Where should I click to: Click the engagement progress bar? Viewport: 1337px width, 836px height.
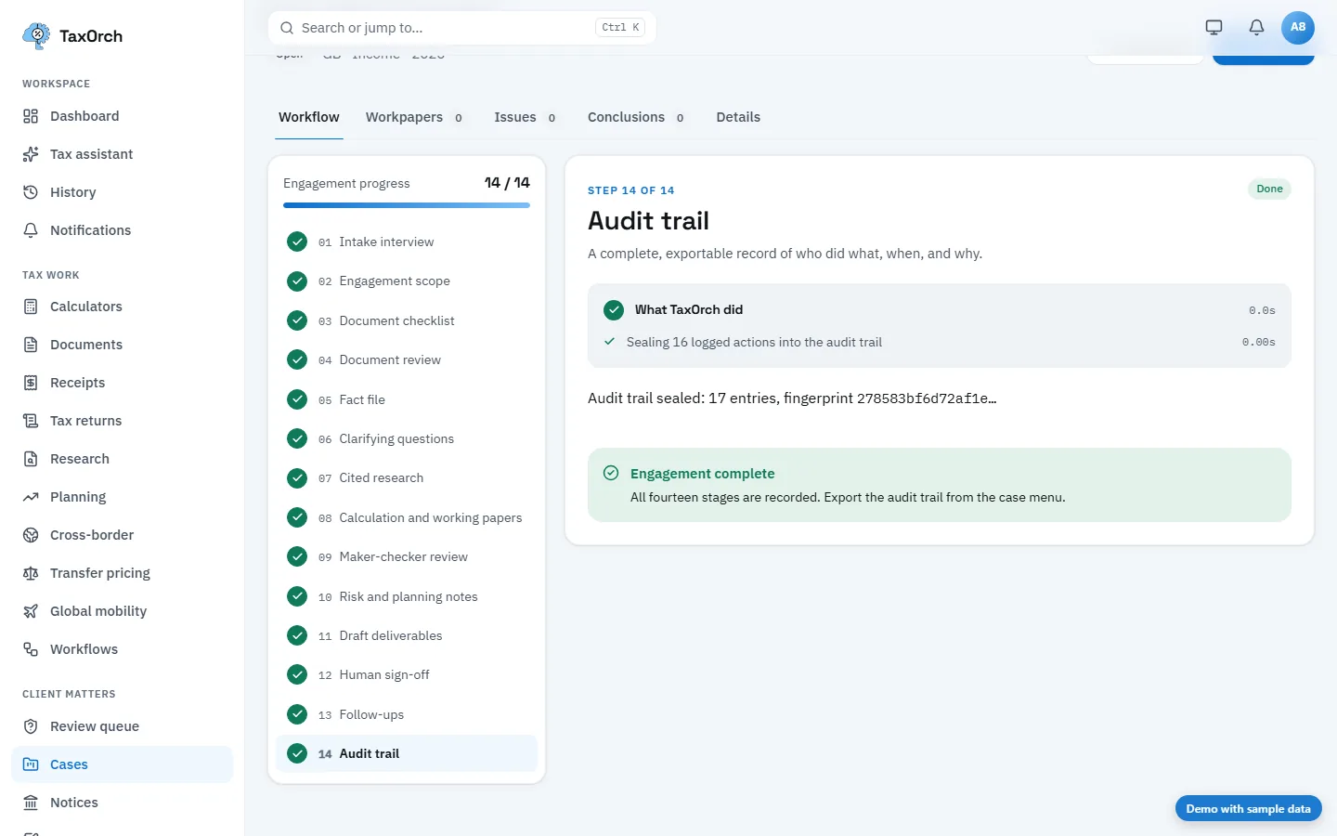pyautogui.click(x=407, y=205)
